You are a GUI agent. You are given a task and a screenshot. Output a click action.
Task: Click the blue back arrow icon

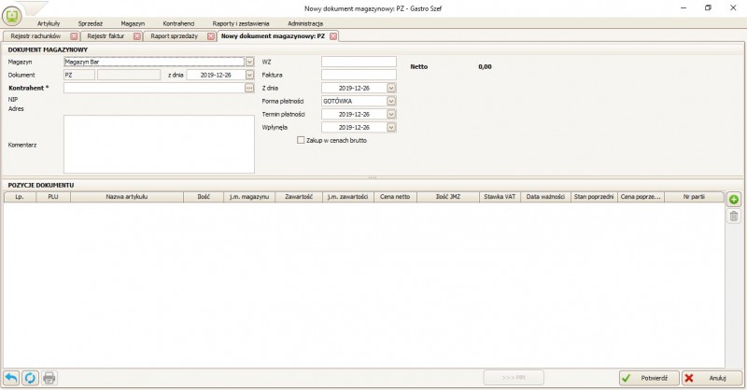[11, 378]
